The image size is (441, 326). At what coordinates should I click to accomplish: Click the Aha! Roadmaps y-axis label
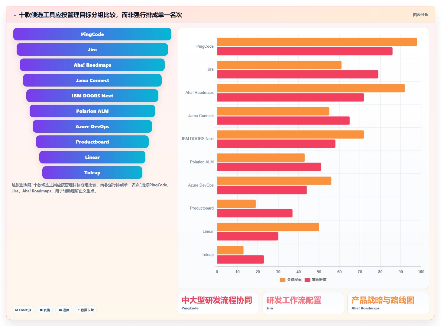tap(199, 93)
